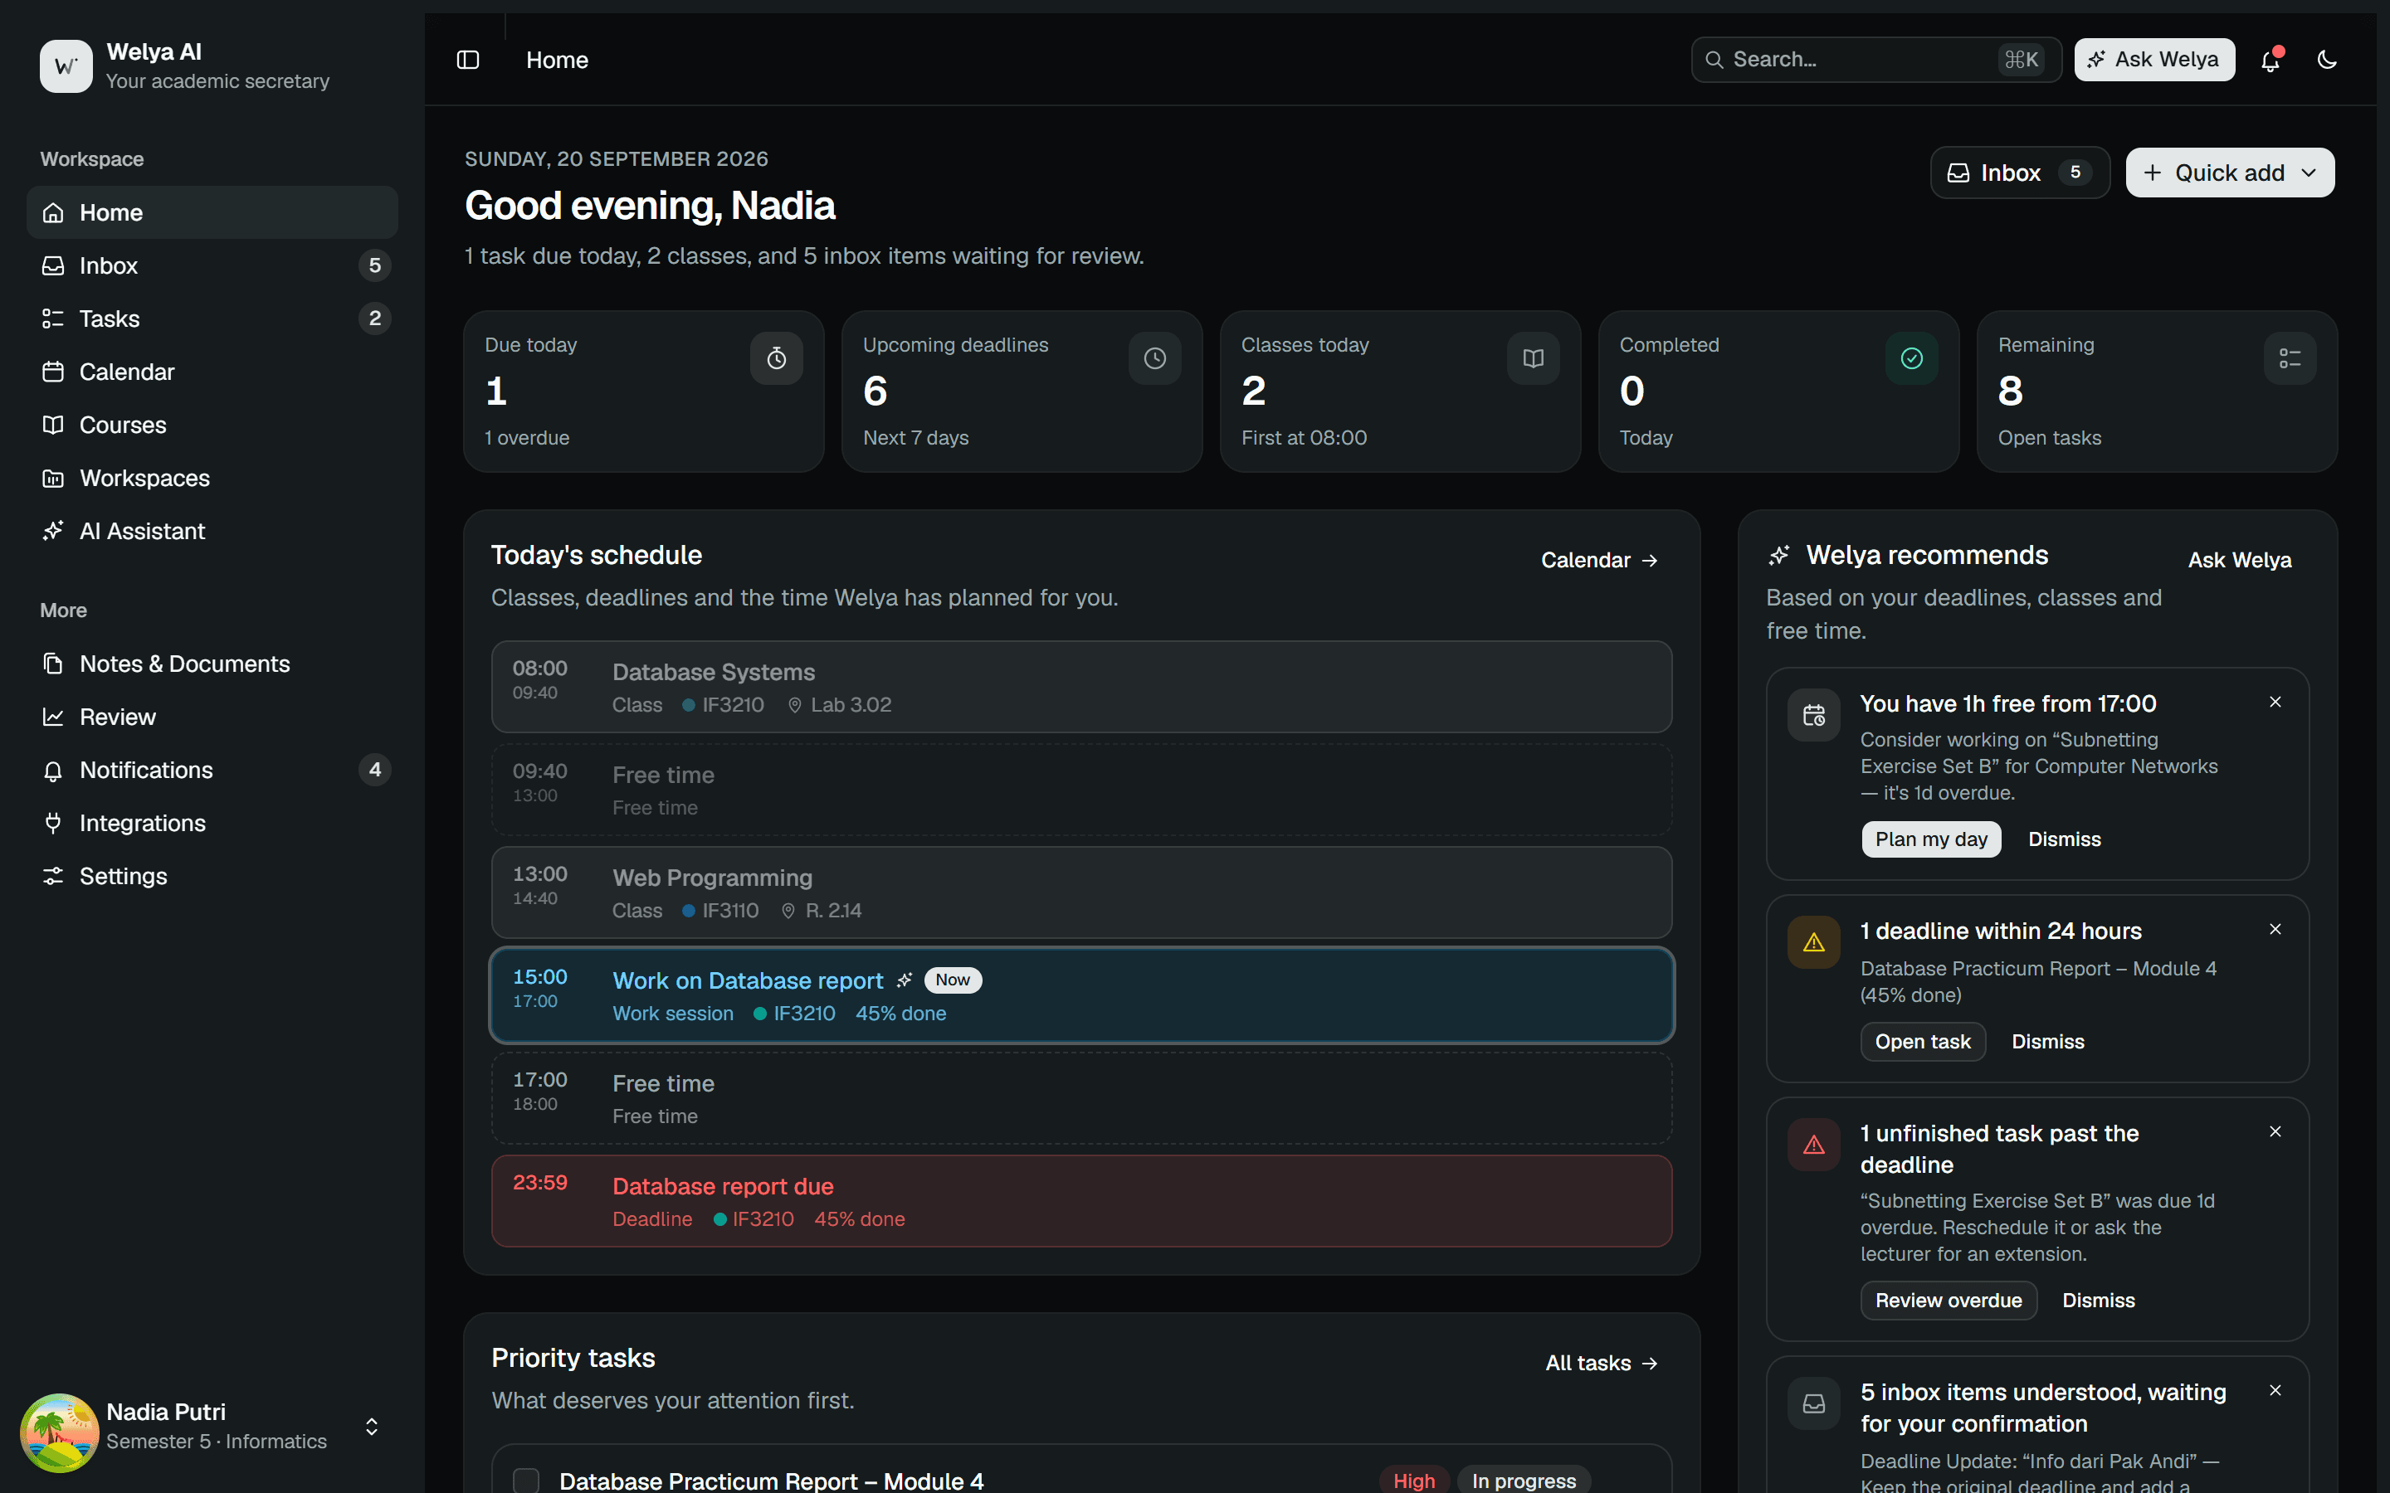Click the Welya AI logo
2390x1493 pixels.
click(66, 66)
